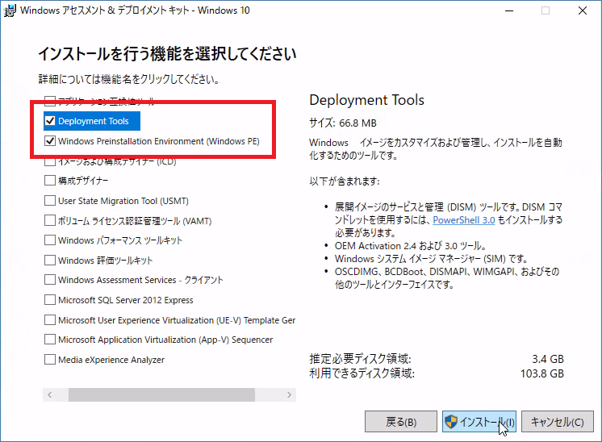Click the shield icon on install button

click(451, 422)
